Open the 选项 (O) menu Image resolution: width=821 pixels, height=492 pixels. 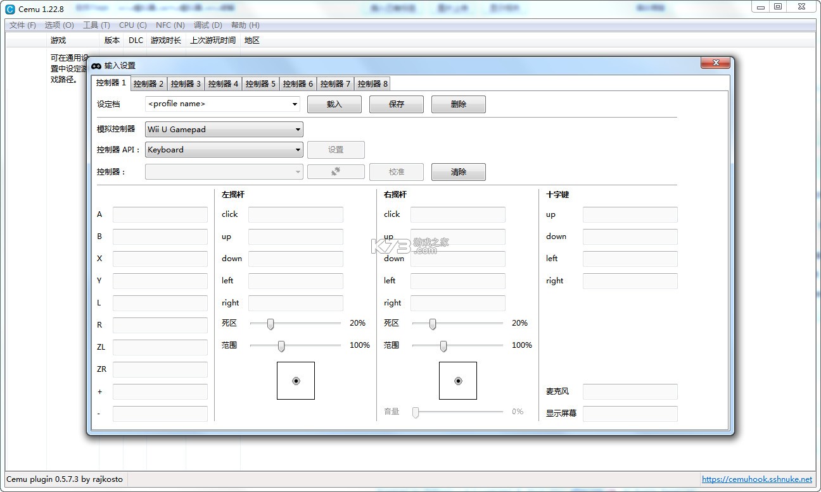tap(60, 25)
